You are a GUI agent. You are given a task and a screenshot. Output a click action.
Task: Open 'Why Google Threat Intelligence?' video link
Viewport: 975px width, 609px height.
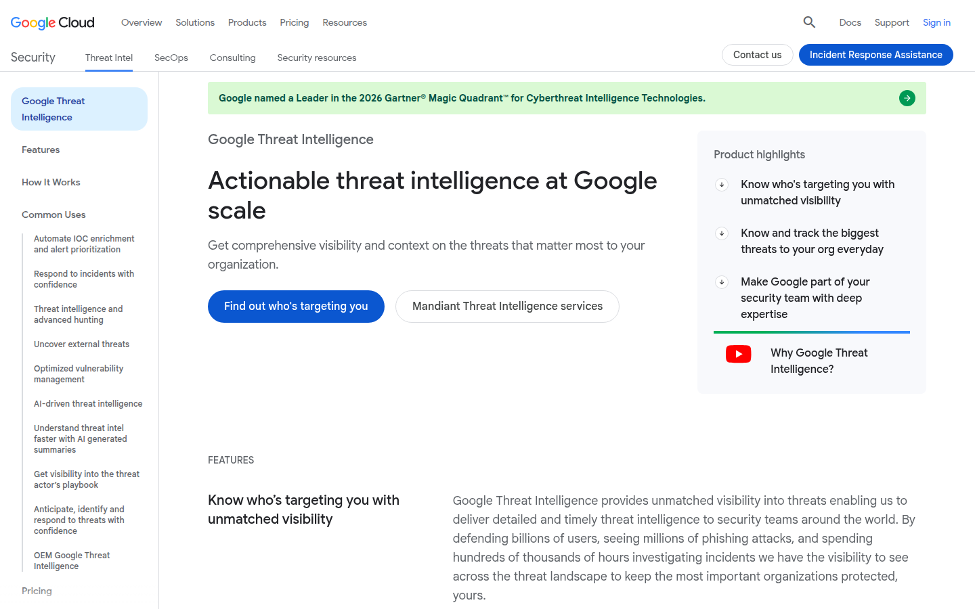819,361
